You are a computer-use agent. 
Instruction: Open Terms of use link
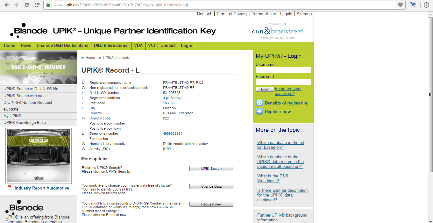264,14
